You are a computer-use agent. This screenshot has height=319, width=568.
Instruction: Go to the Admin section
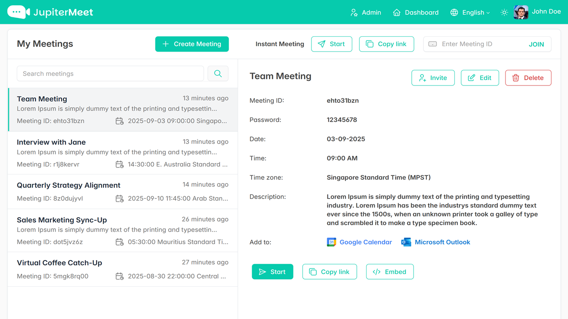click(366, 12)
